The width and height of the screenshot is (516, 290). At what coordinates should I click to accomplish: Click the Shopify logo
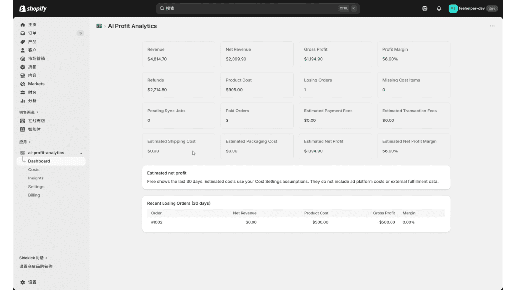coord(33,8)
